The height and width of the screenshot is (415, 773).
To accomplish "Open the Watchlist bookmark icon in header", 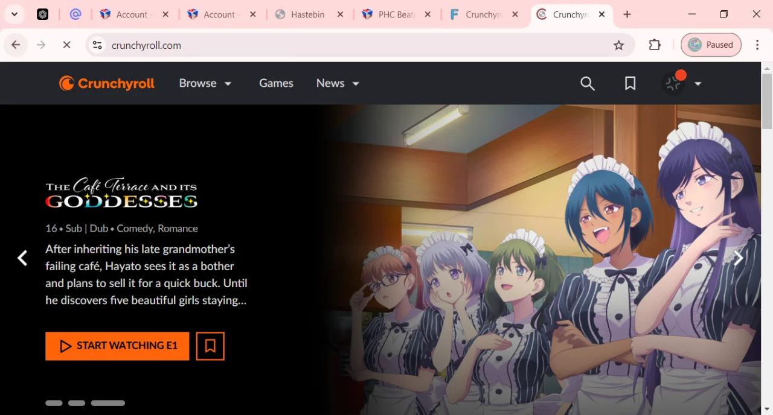I will click(630, 83).
